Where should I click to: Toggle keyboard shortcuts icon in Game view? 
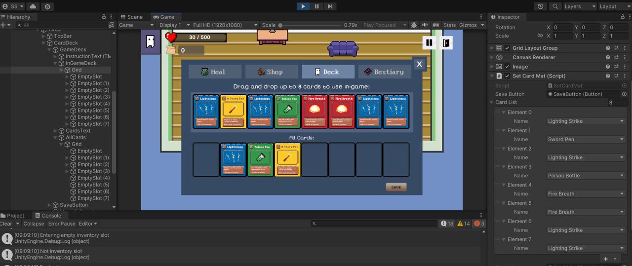tap(435, 25)
